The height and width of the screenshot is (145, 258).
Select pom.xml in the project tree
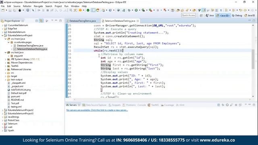click(15, 97)
